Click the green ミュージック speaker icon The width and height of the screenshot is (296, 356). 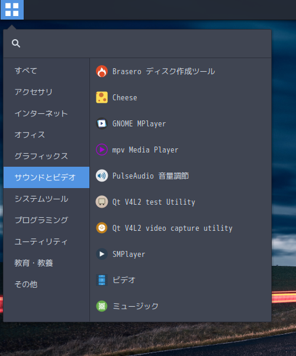102,306
